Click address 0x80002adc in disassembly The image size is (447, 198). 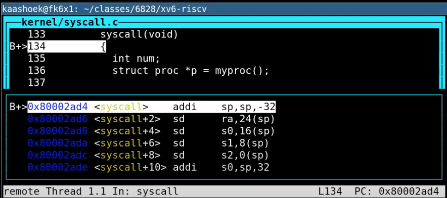[58, 155]
